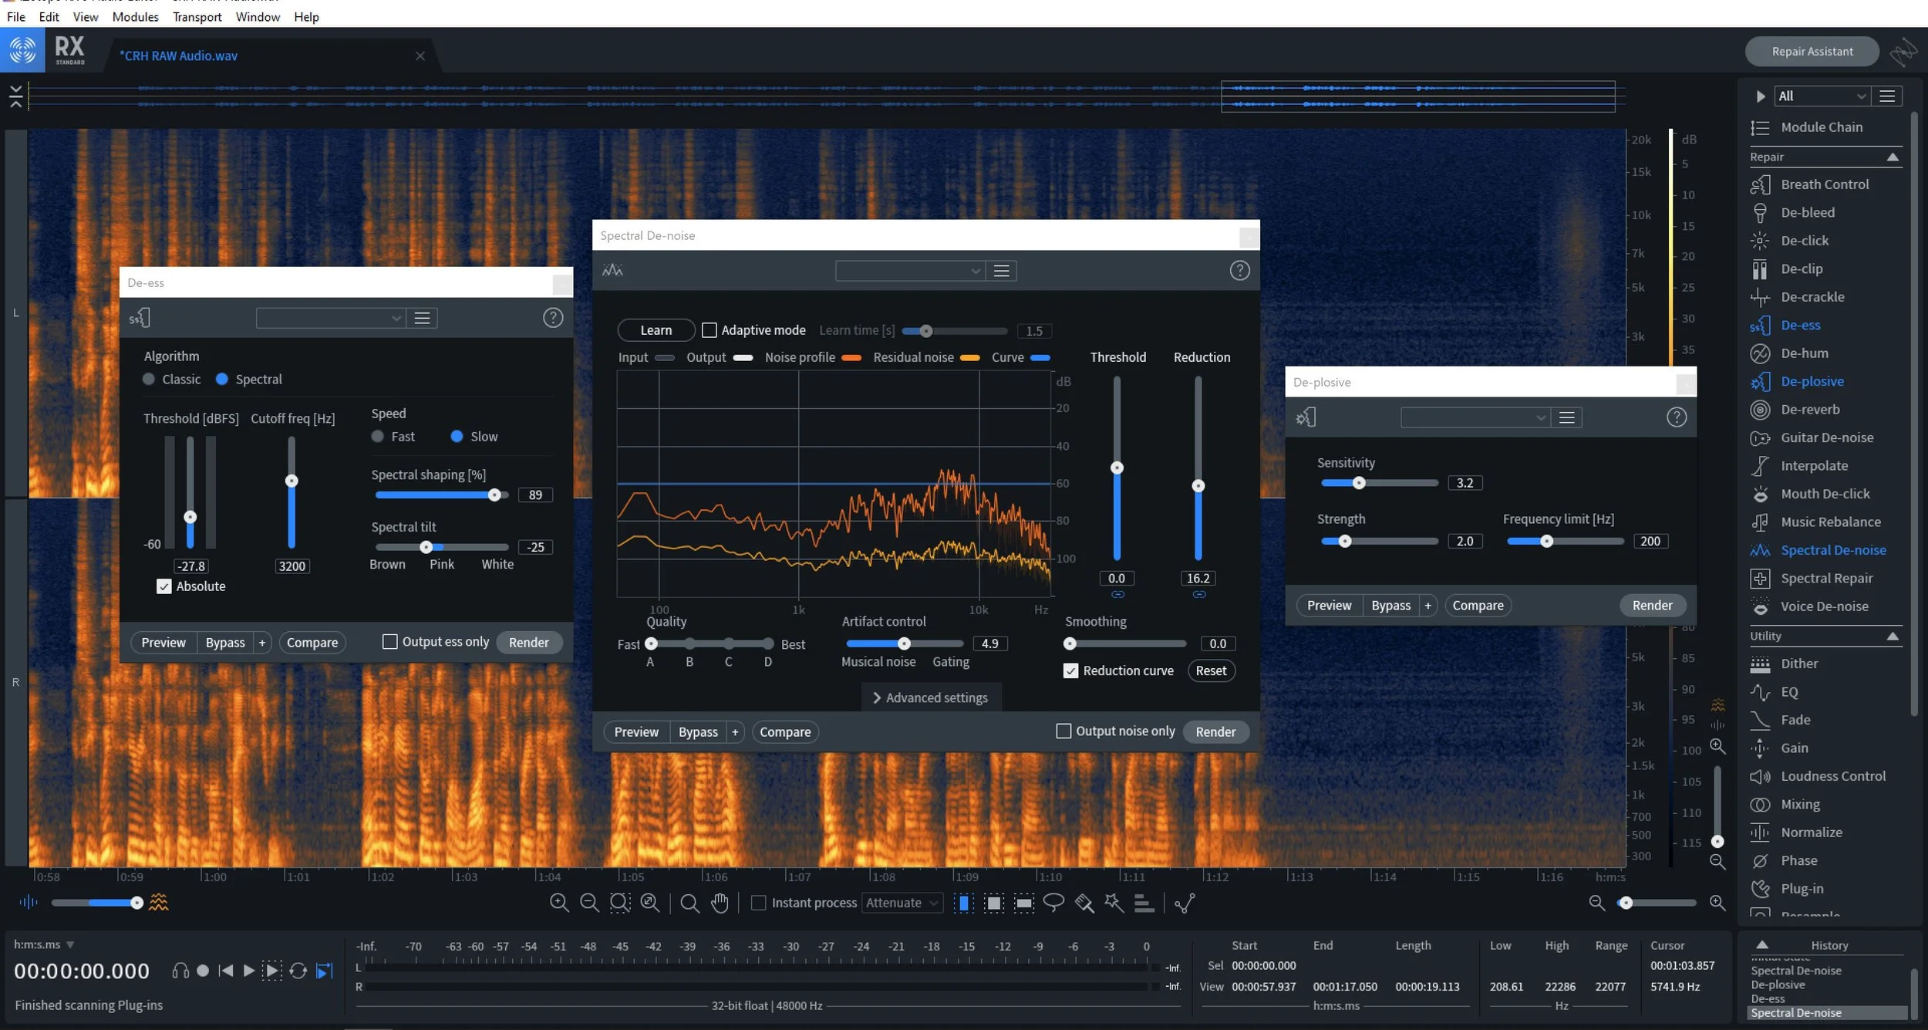The height and width of the screenshot is (1030, 1928).
Task: Click the Repair Assistant button
Action: pos(1812,51)
